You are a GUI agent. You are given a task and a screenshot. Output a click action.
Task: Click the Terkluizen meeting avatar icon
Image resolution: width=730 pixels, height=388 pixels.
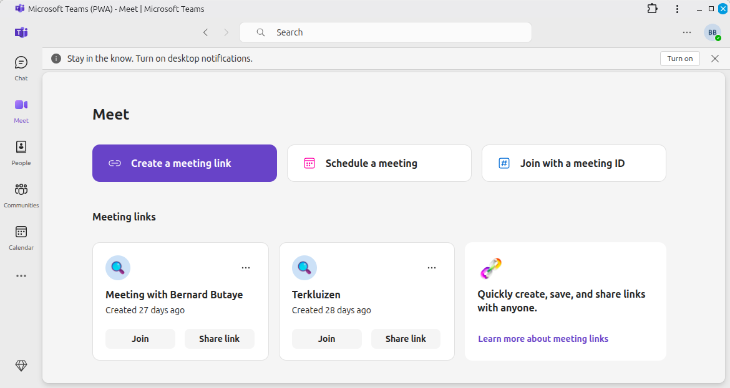click(304, 268)
